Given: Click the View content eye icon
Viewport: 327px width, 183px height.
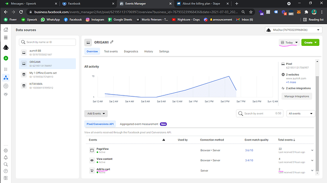Looking at the screenshot, I should pyautogui.click(x=92, y=160).
